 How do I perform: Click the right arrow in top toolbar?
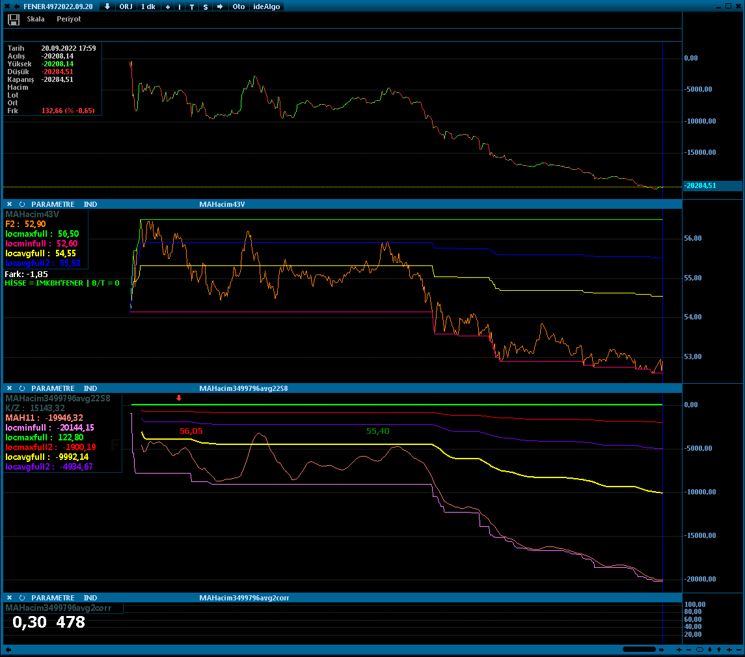click(219, 7)
